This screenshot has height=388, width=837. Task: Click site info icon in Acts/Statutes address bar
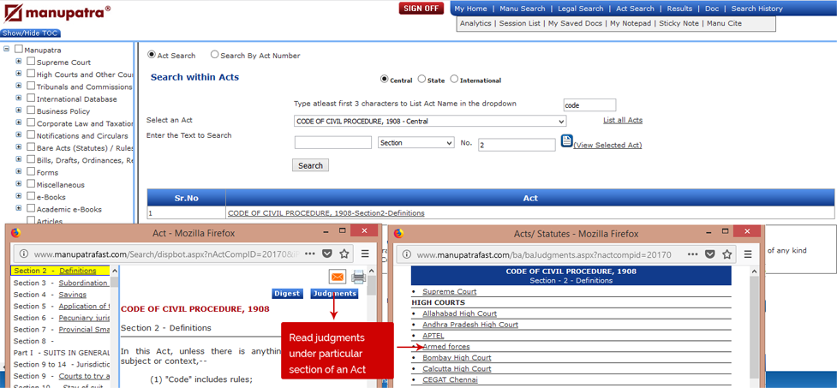407,254
